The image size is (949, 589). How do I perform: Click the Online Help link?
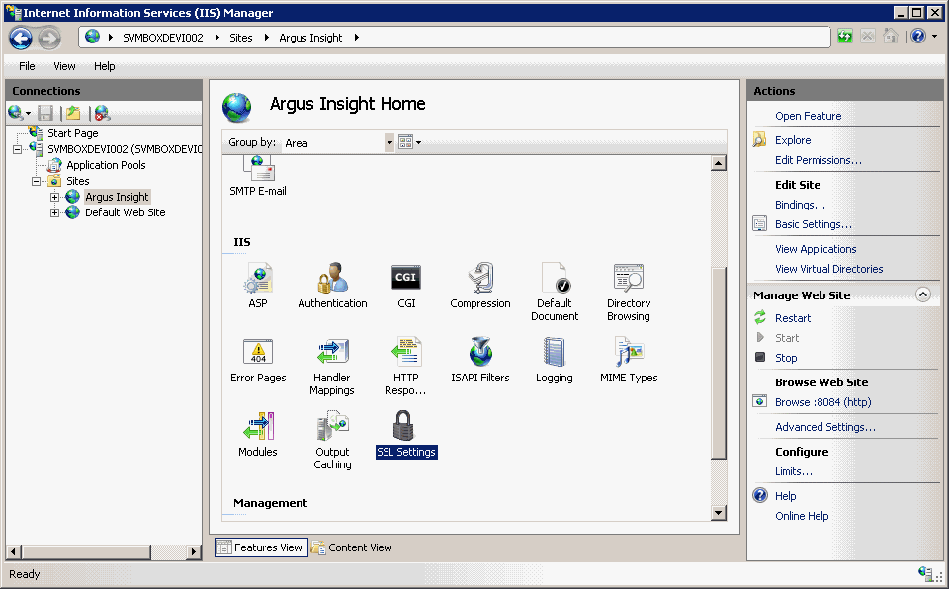[802, 516]
